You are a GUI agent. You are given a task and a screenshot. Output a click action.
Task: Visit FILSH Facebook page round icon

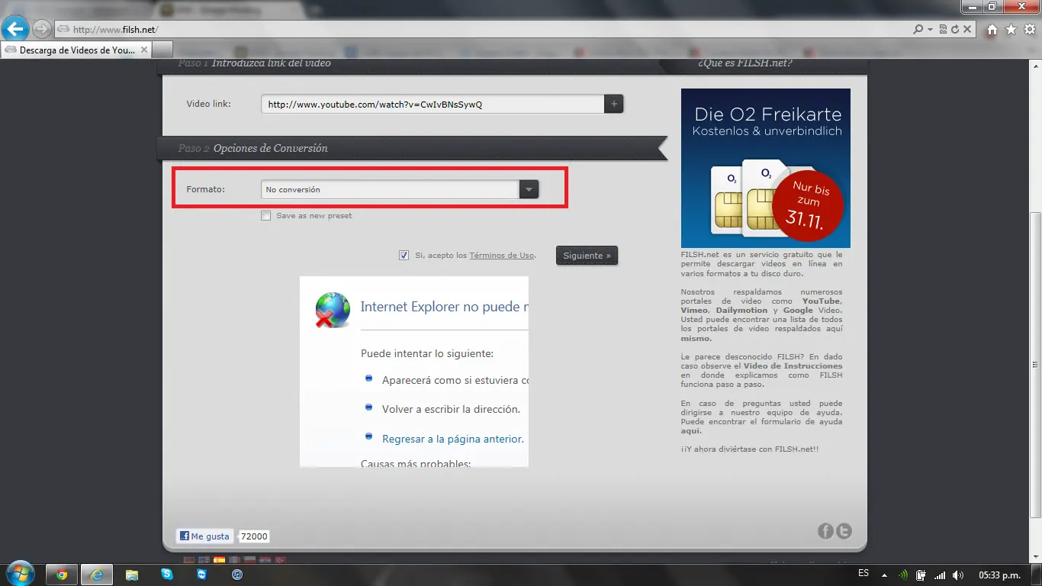coord(825,531)
